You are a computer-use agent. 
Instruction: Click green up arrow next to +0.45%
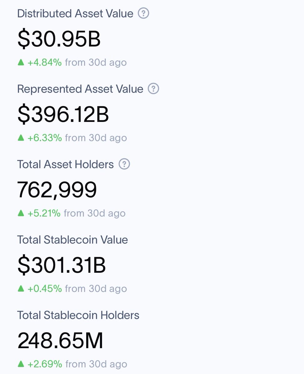click(x=21, y=289)
